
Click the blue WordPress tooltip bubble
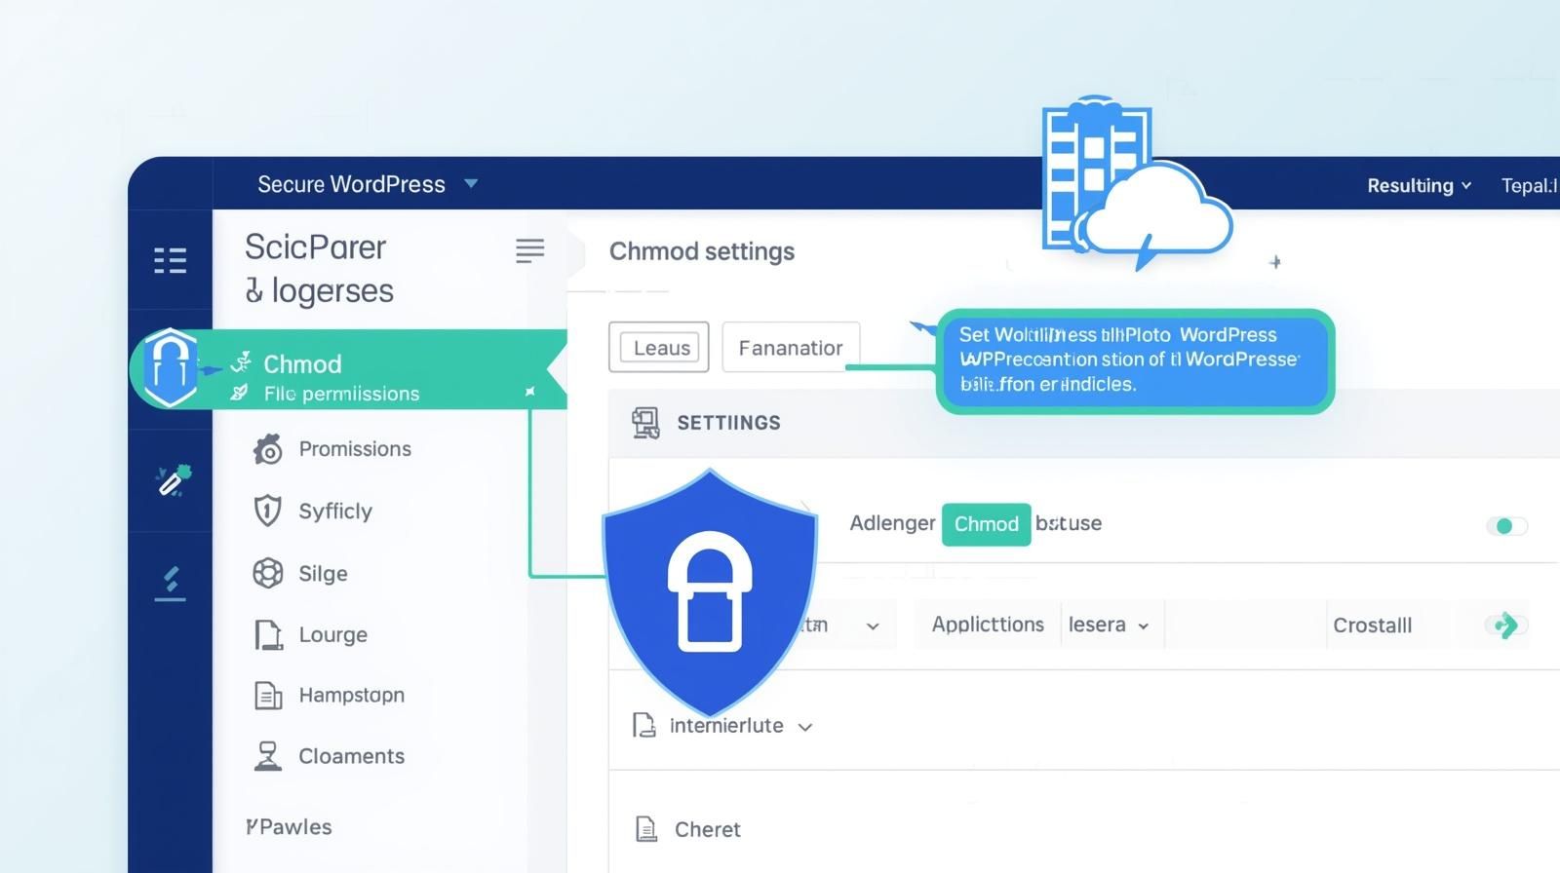pyautogui.click(x=1135, y=361)
